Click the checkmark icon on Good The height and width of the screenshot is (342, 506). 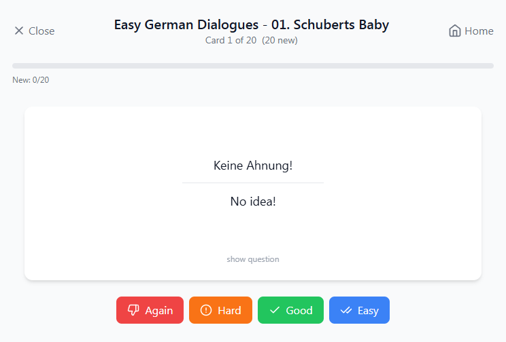[275, 310]
